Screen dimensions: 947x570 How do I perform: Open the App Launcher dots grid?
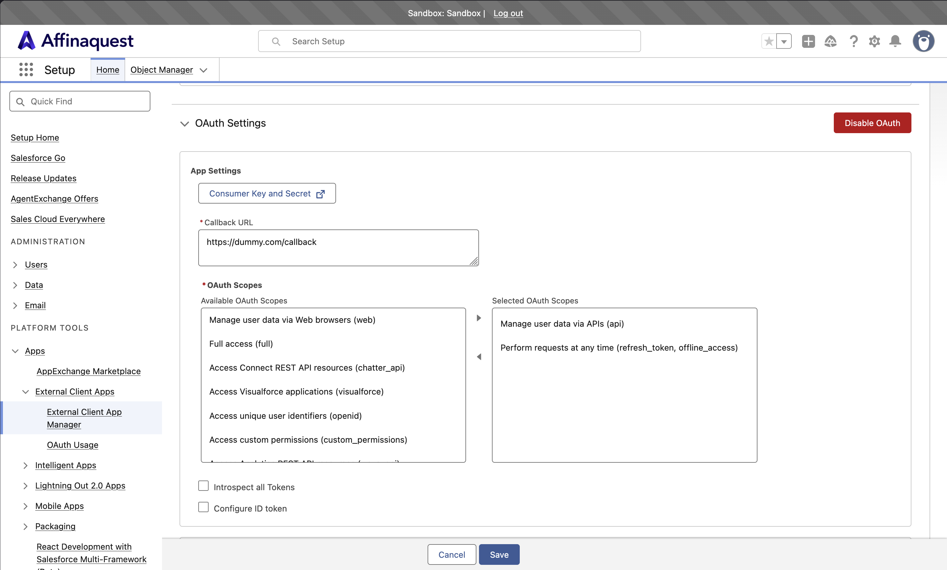[26, 69]
